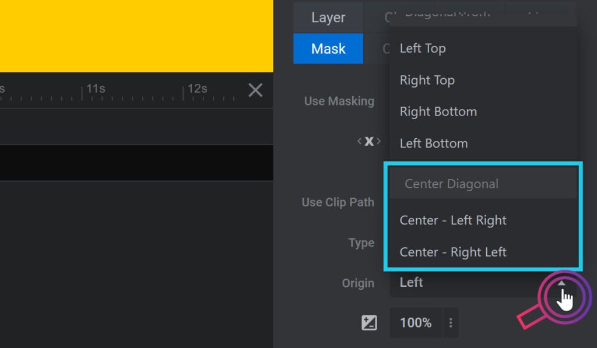Image resolution: width=597 pixels, height=348 pixels.
Task: Close the timeline panel with the X icon
Action: pos(255,90)
